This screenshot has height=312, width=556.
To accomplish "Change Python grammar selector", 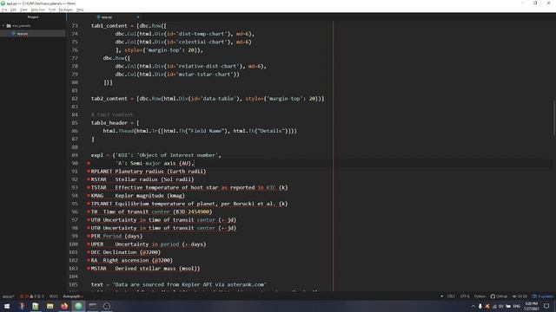I will [480, 296].
